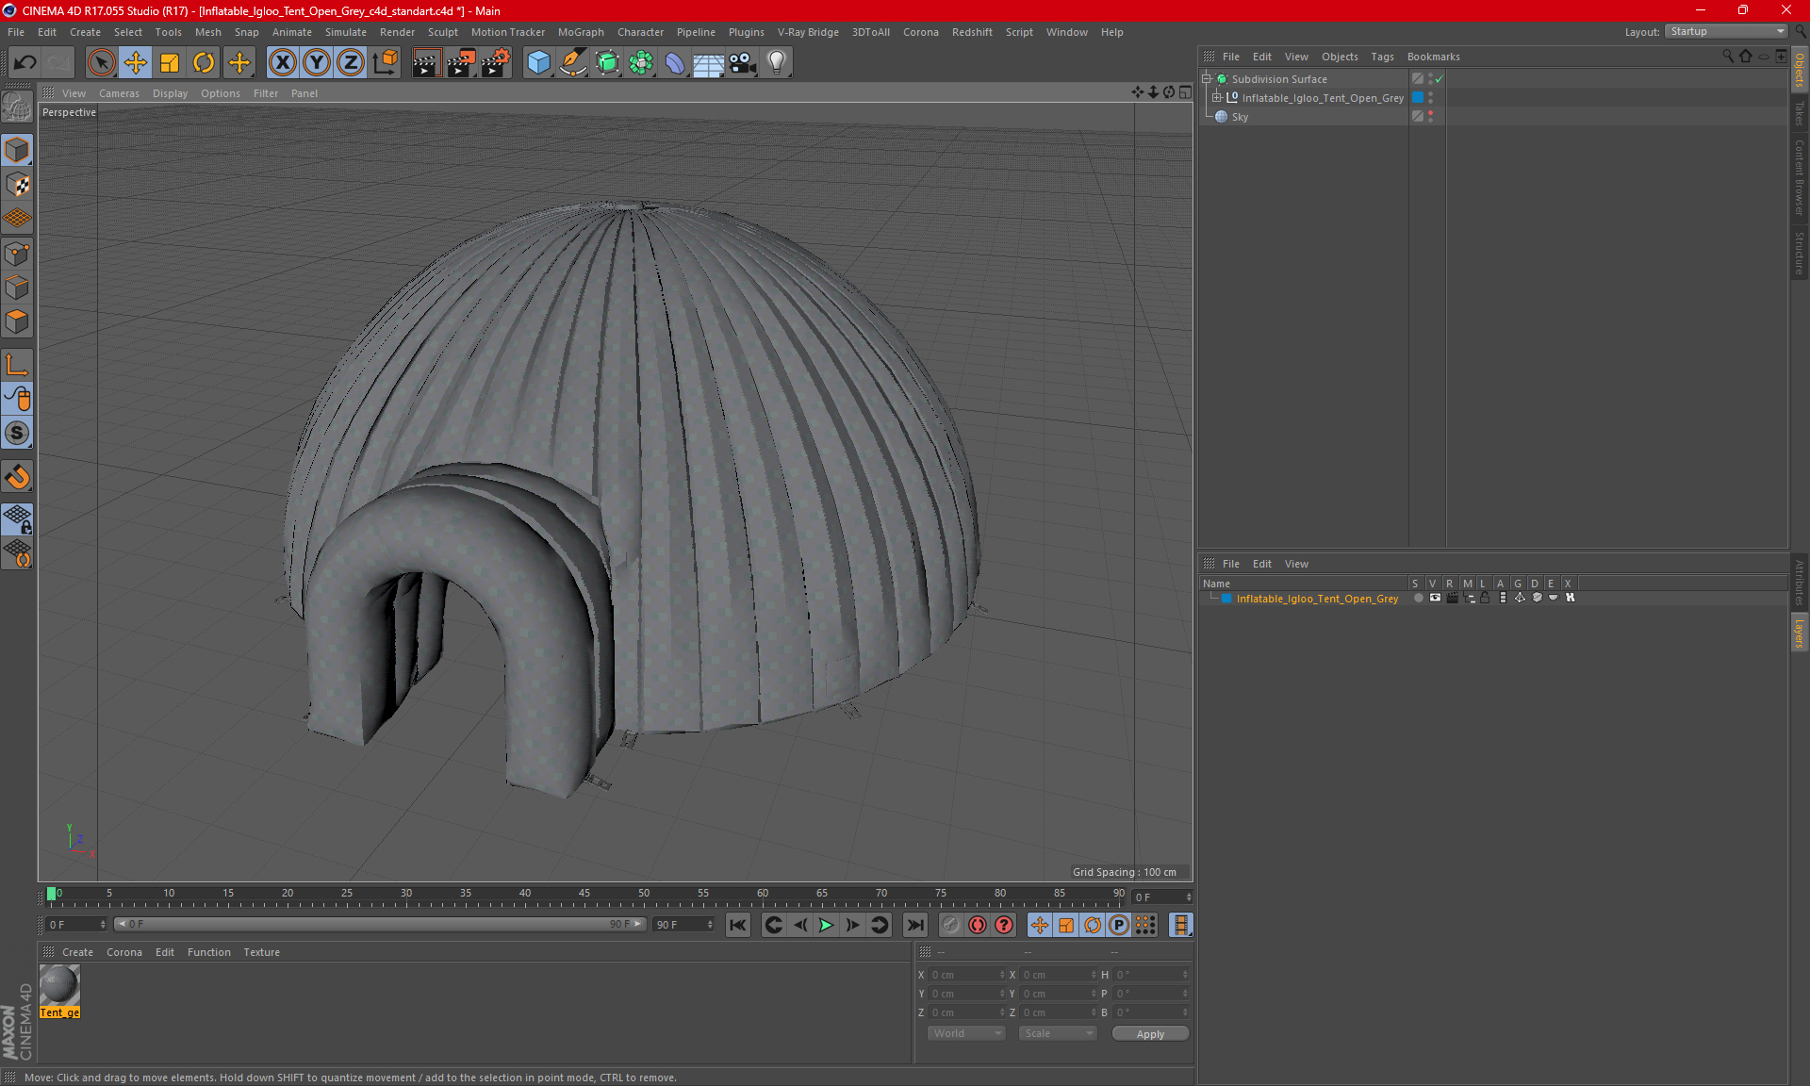Select Tent_ge material thumbnail
The width and height of the screenshot is (1810, 1086).
point(59,986)
